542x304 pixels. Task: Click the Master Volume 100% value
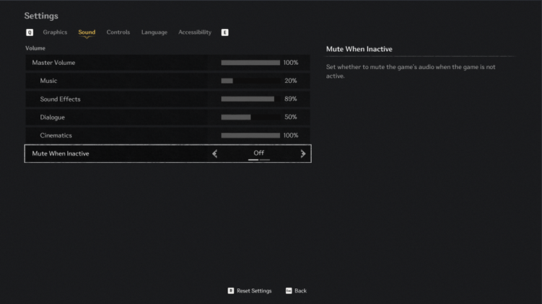point(291,63)
